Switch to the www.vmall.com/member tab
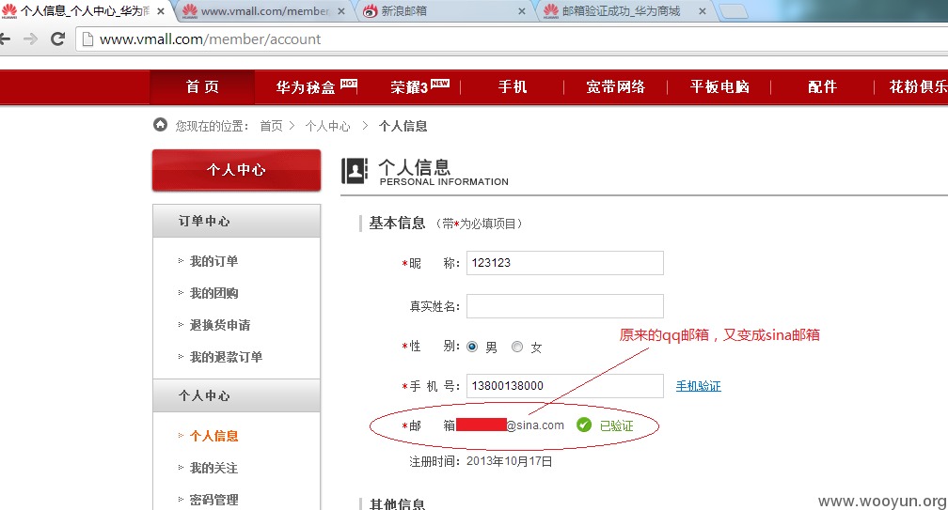Image resolution: width=948 pixels, height=510 pixels. coord(265,11)
